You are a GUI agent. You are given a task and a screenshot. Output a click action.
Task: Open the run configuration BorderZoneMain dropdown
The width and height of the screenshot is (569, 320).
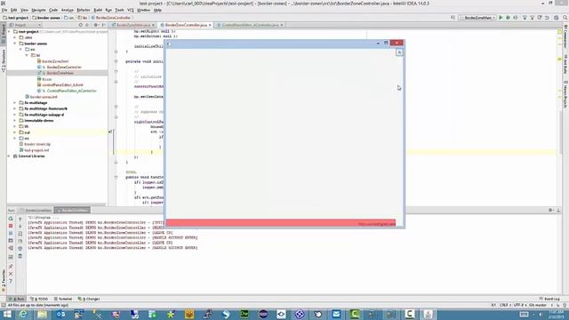477,18
